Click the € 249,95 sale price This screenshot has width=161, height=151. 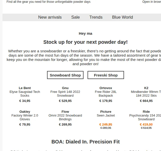pos(106,125)
